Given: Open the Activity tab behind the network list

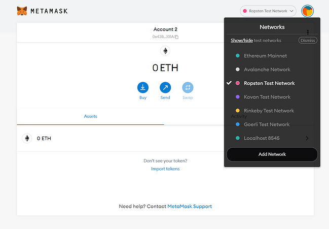Looking at the screenshot, I should point(239,116).
